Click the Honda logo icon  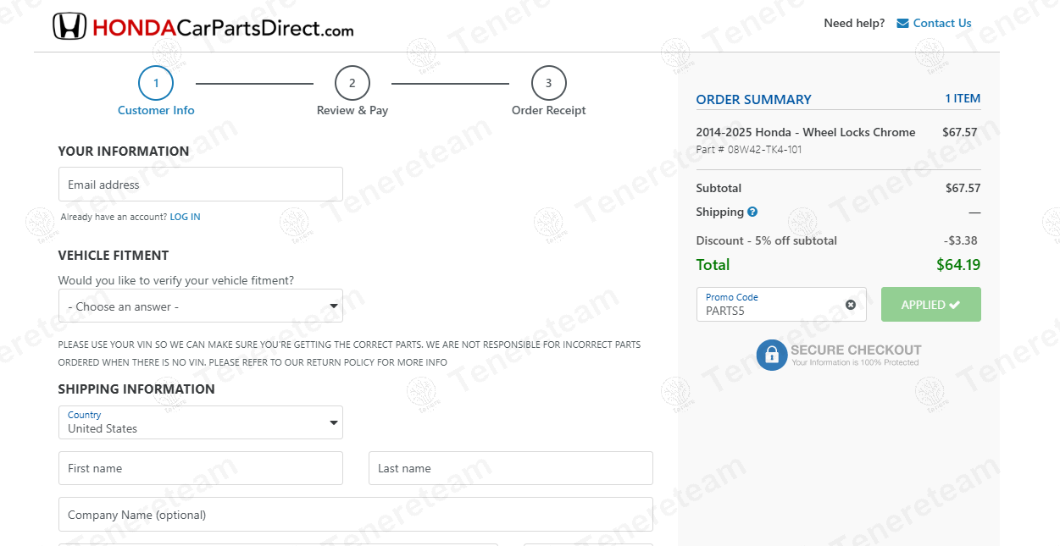69,27
